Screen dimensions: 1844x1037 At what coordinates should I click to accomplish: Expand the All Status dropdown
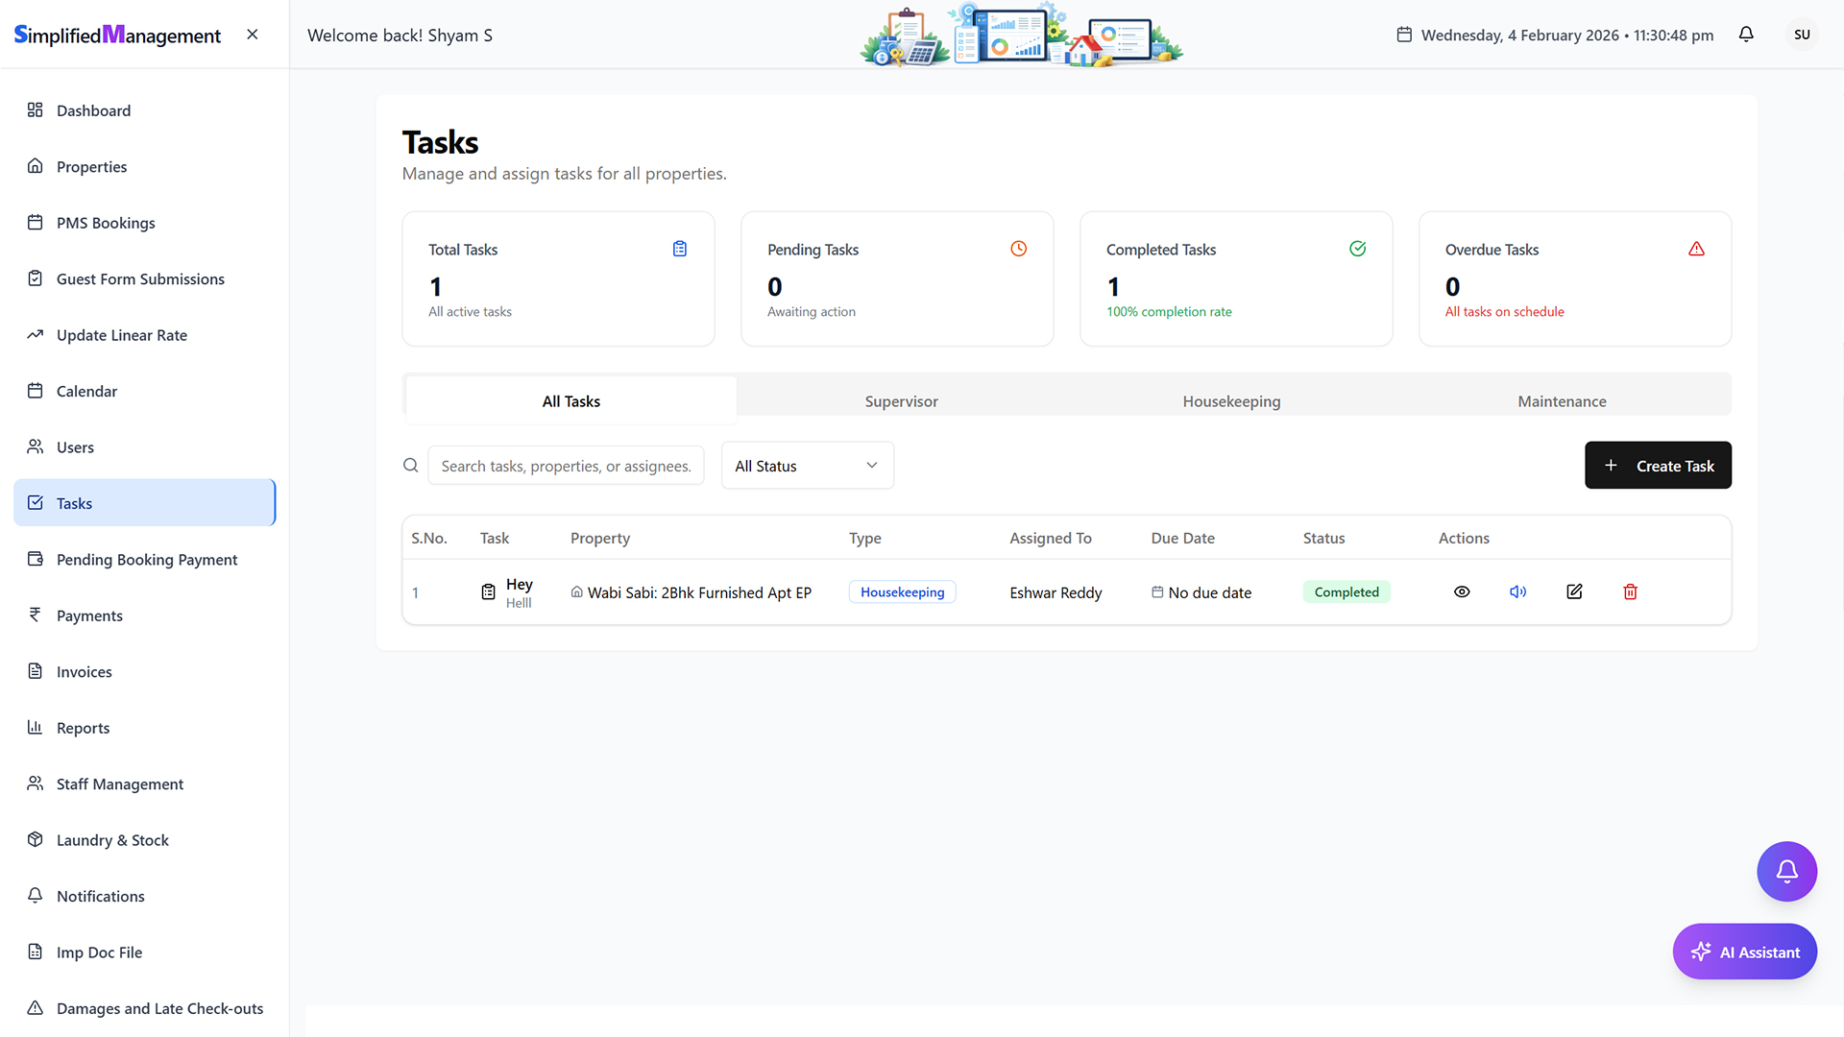[807, 466]
